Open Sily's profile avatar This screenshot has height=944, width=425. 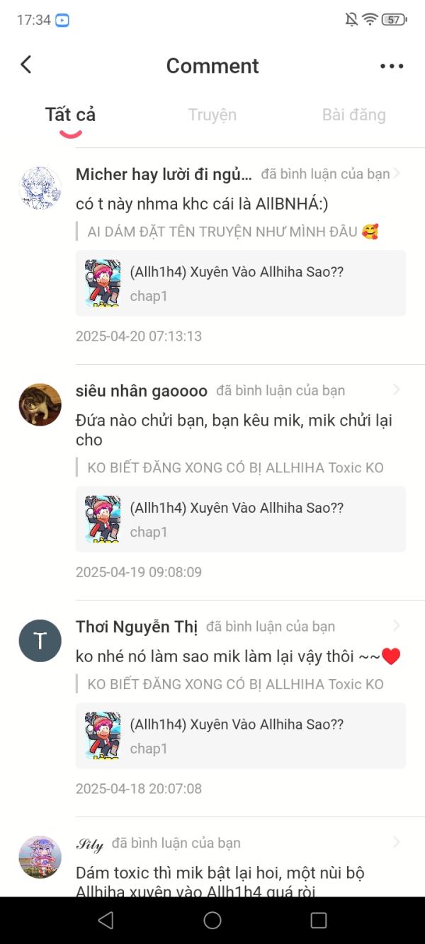tap(40, 857)
